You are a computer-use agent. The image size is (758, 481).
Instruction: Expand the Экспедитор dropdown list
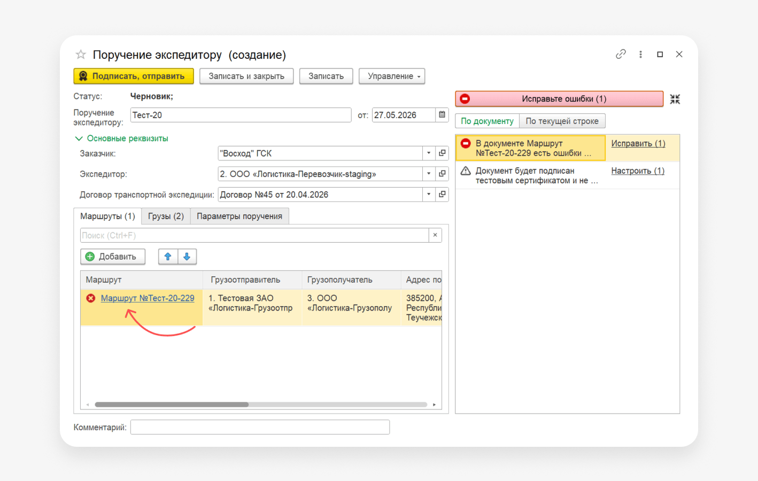[429, 174]
